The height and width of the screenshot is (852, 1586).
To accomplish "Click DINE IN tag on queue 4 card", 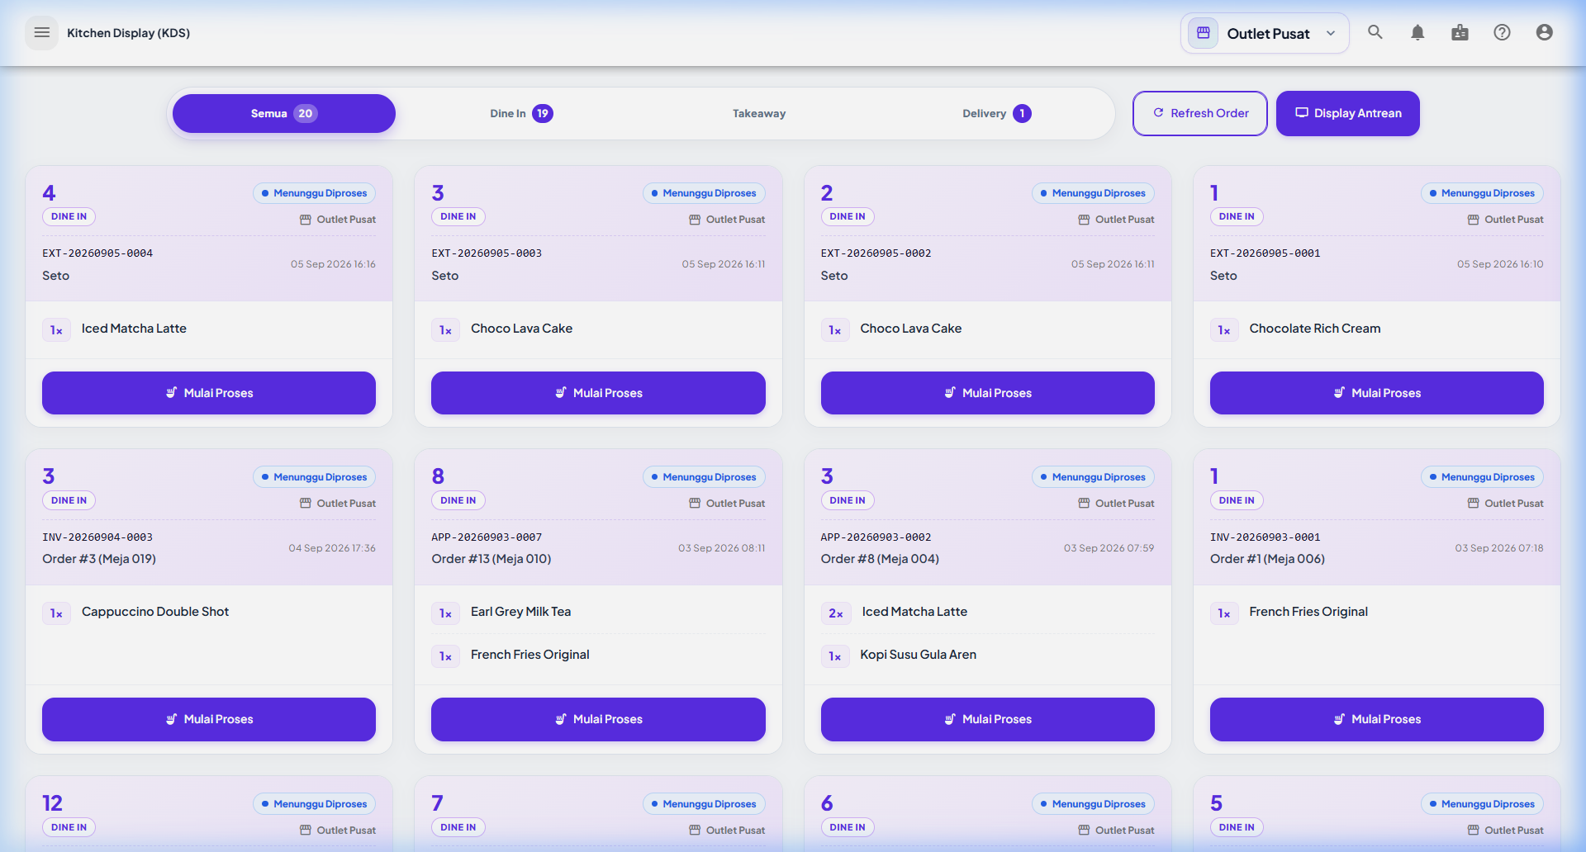I will [x=69, y=216].
